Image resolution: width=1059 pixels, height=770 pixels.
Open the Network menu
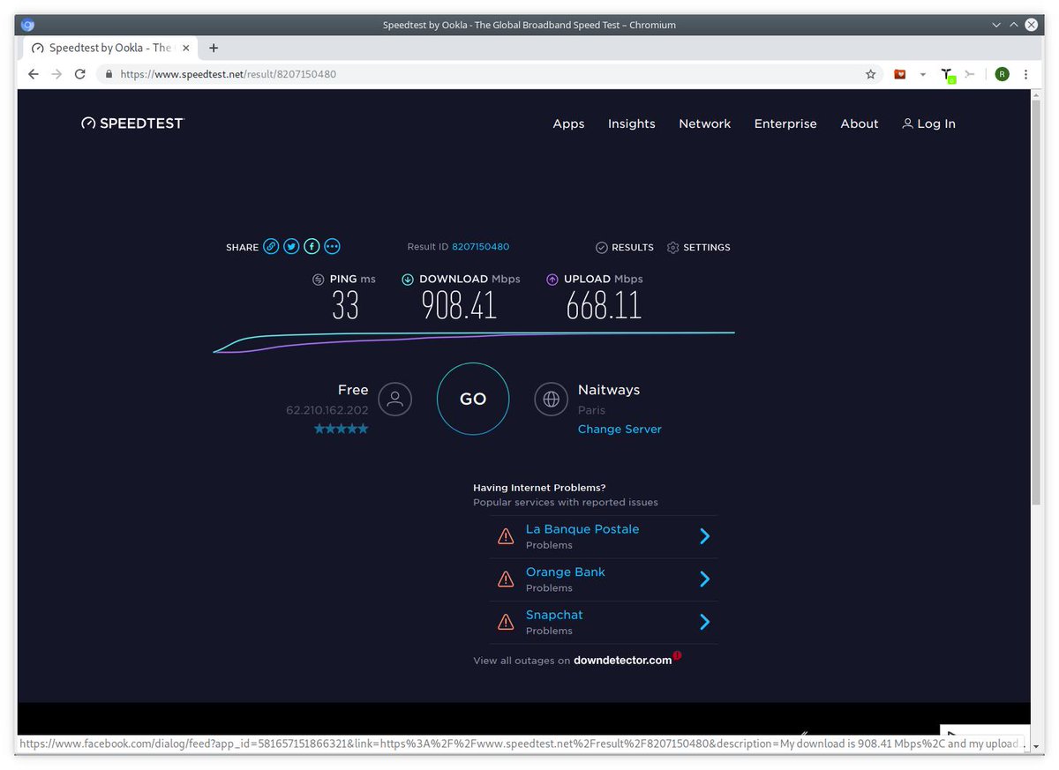tap(704, 123)
